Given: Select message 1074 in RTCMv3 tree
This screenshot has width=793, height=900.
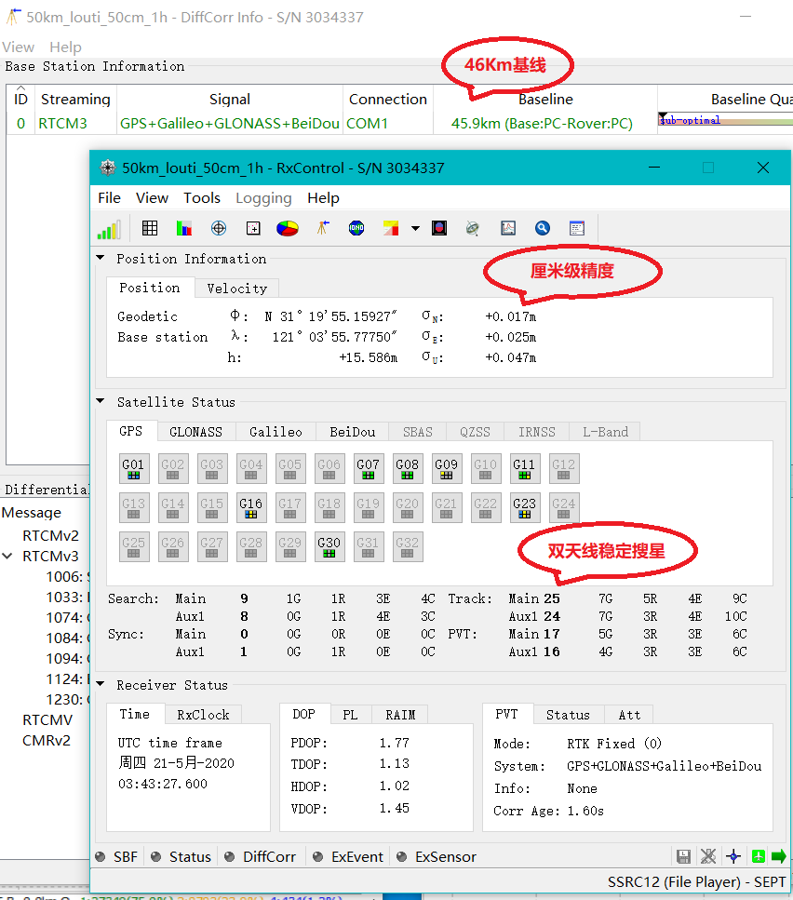Looking at the screenshot, I should (x=68, y=618).
